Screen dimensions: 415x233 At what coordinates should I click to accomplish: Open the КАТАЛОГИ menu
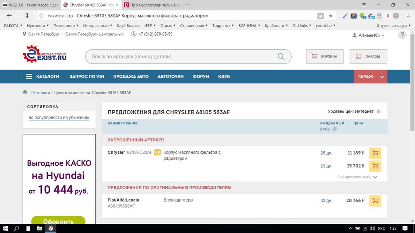click(x=42, y=76)
